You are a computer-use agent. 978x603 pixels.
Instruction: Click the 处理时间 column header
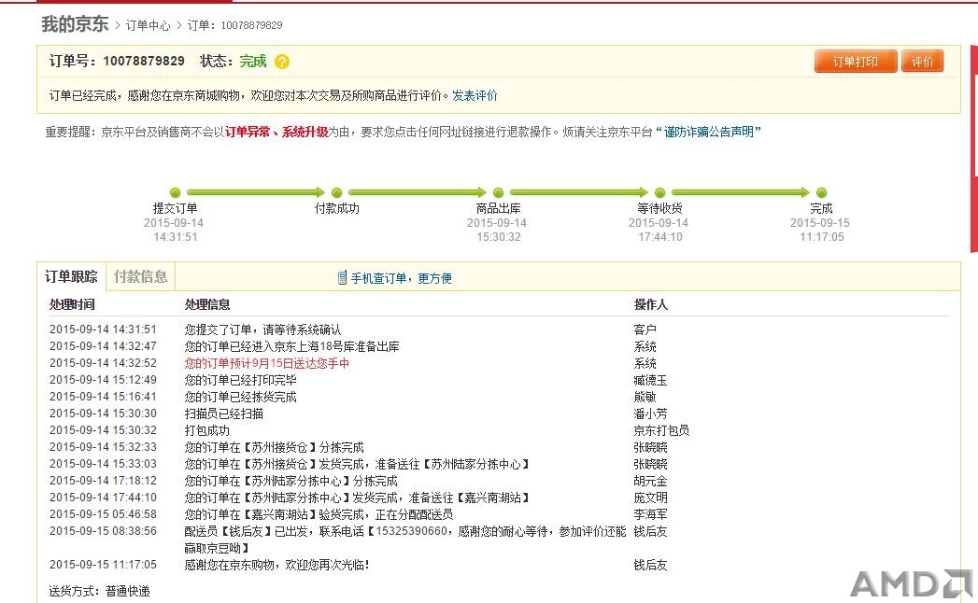point(72,304)
